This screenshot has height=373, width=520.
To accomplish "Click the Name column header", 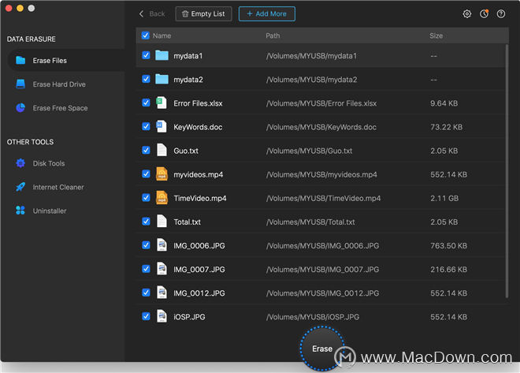I will [x=162, y=35].
